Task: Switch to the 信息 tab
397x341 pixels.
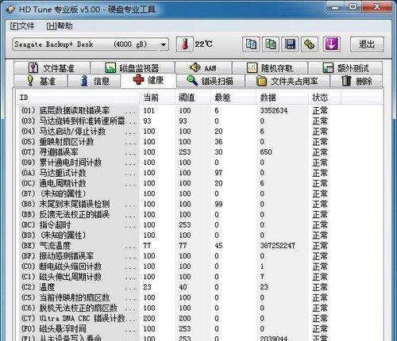Action: tap(94, 81)
